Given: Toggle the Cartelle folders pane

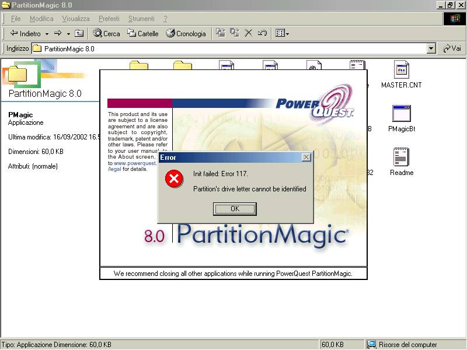Looking at the screenshot, I should tap(143, 34).
